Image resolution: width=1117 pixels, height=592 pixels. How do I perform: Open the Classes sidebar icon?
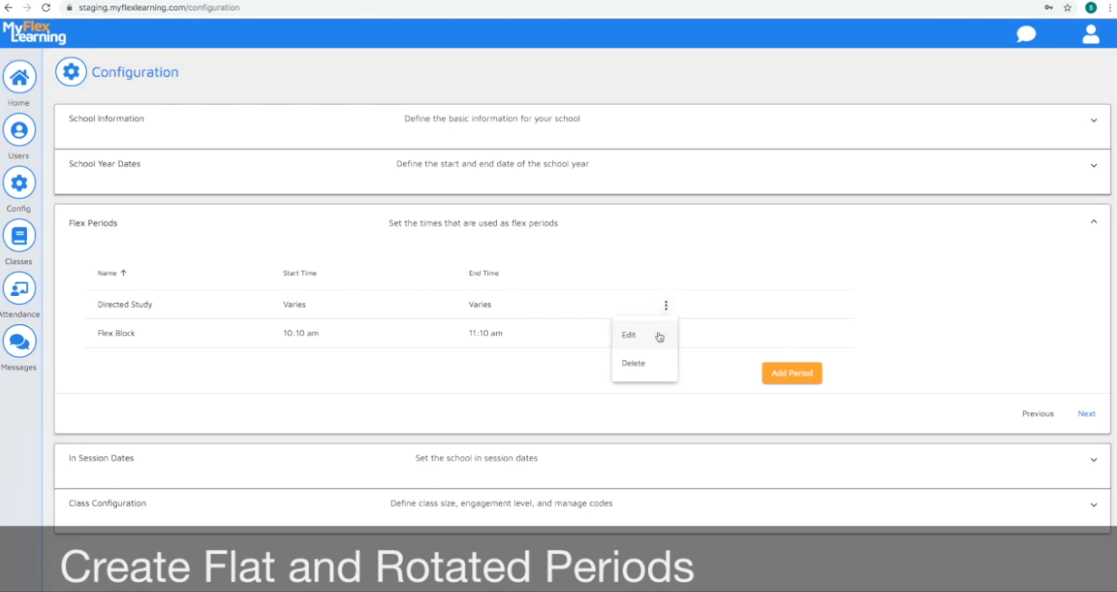tap(19, 235)
